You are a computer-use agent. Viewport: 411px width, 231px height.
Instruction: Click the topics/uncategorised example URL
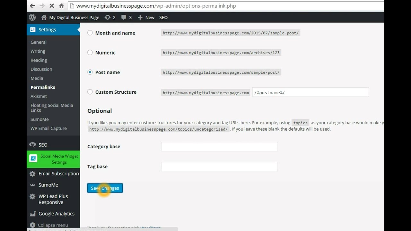coord(159,129)
